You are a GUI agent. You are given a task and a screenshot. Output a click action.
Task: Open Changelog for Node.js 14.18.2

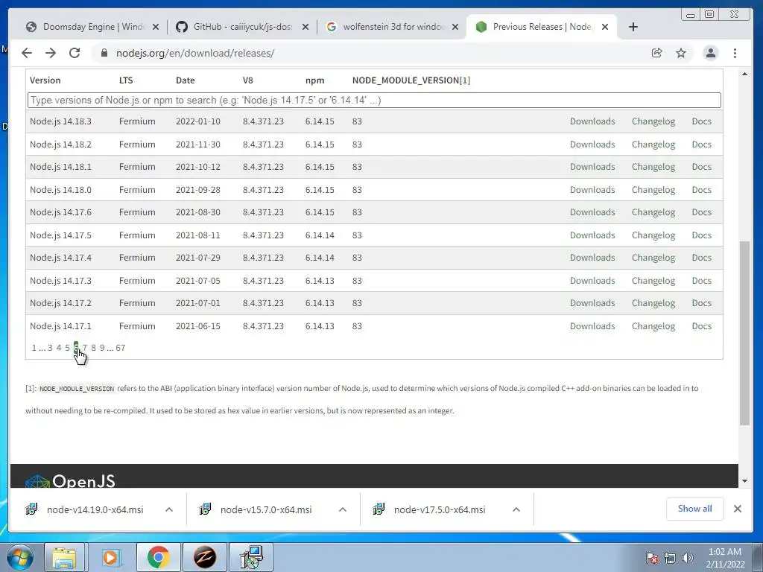pyautogui.click(x=653, y=144)
